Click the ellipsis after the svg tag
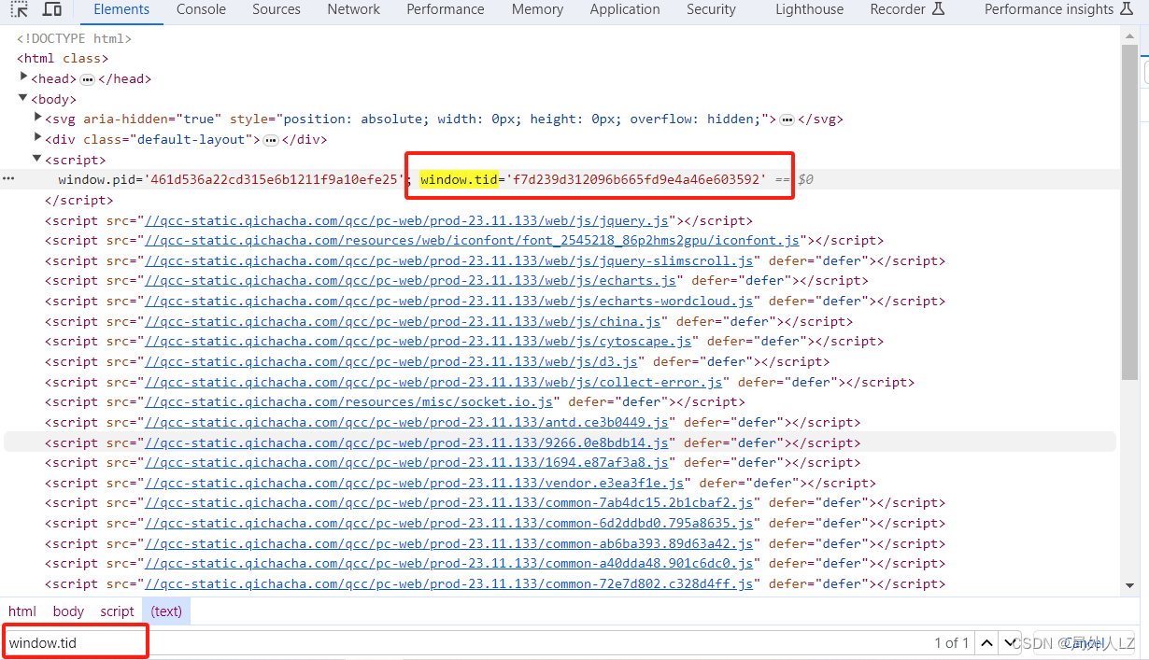 pos(787,119)
